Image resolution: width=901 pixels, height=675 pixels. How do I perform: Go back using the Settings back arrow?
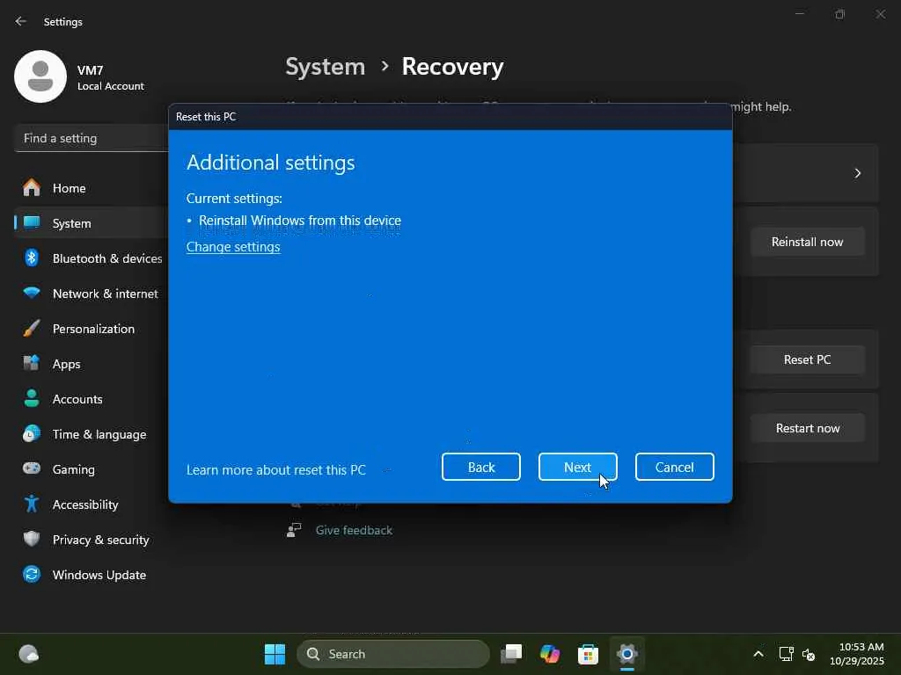[21, 21]
